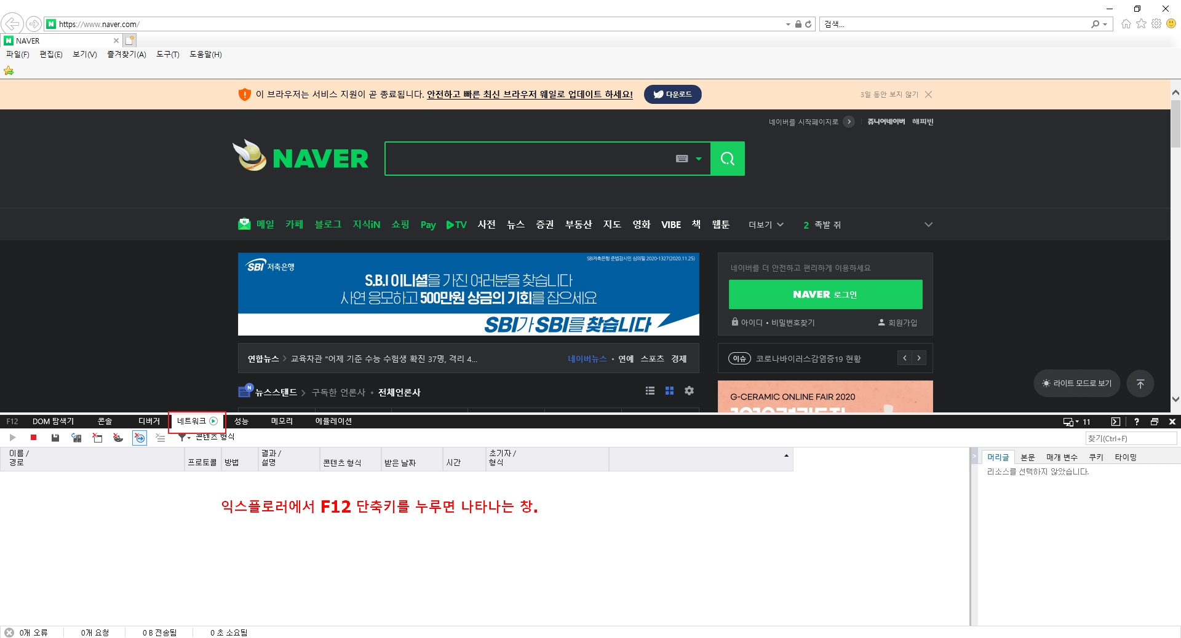Open the 파일(F) menu
Image resolution: width=1181 pixels, height=638 pixels.
(18, 55)
